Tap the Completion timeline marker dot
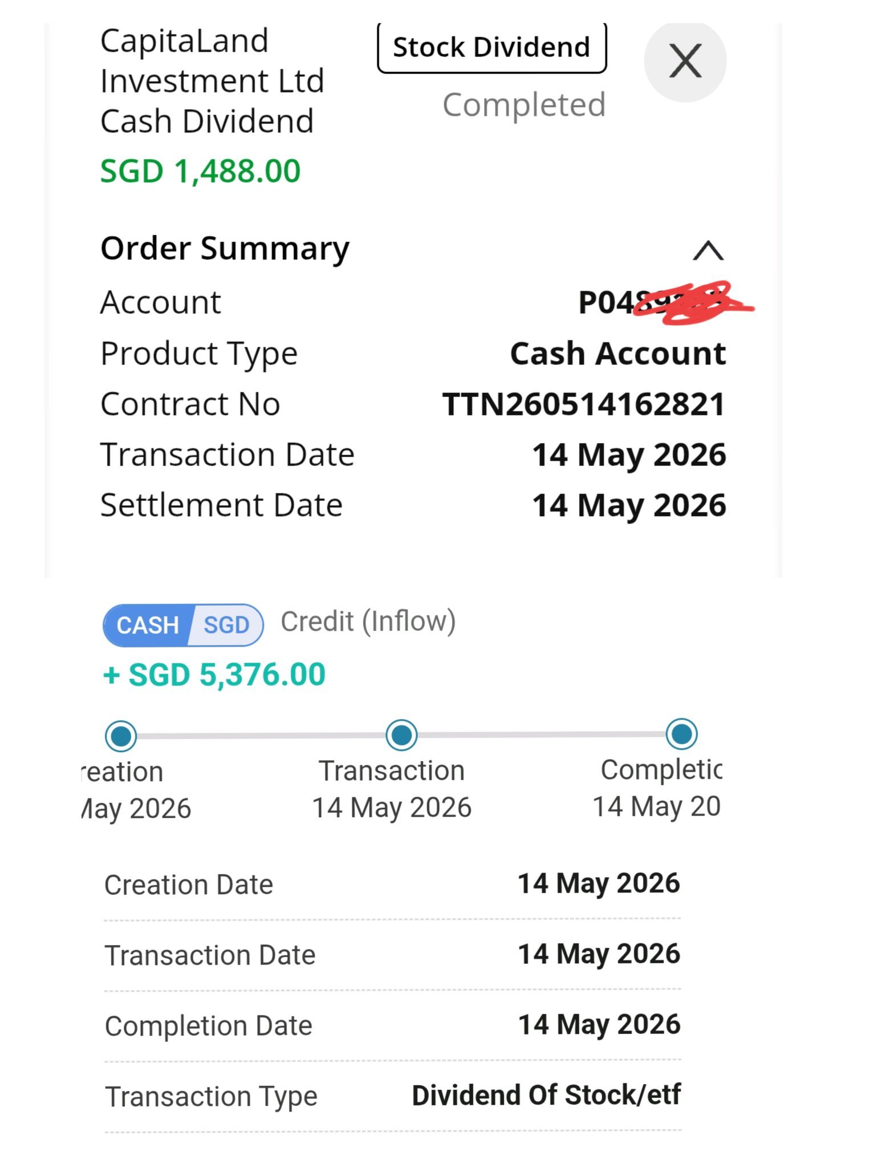This screenshot has height=1168, width=886. (681, 734)
